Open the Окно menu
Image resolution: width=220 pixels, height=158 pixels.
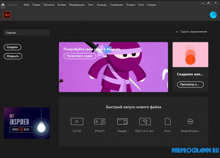[x=141, y=5]
